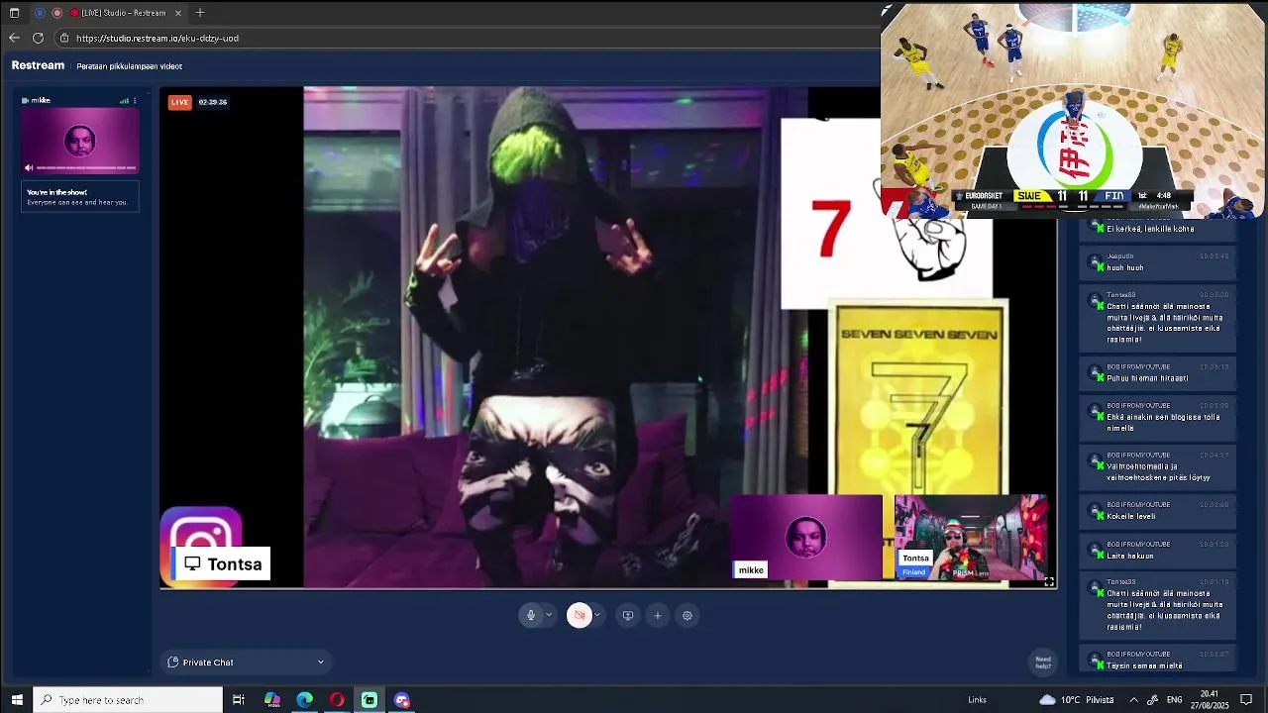Mute the microphone in the studio controls

coord(531,615)
